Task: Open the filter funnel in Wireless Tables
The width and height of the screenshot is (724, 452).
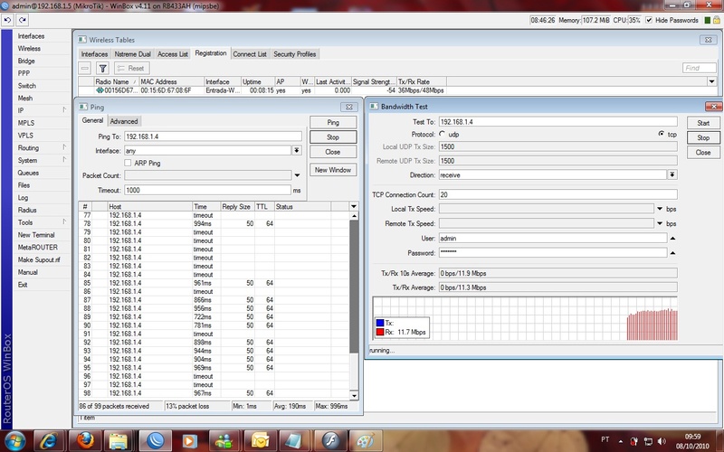Action: (103, 68)
